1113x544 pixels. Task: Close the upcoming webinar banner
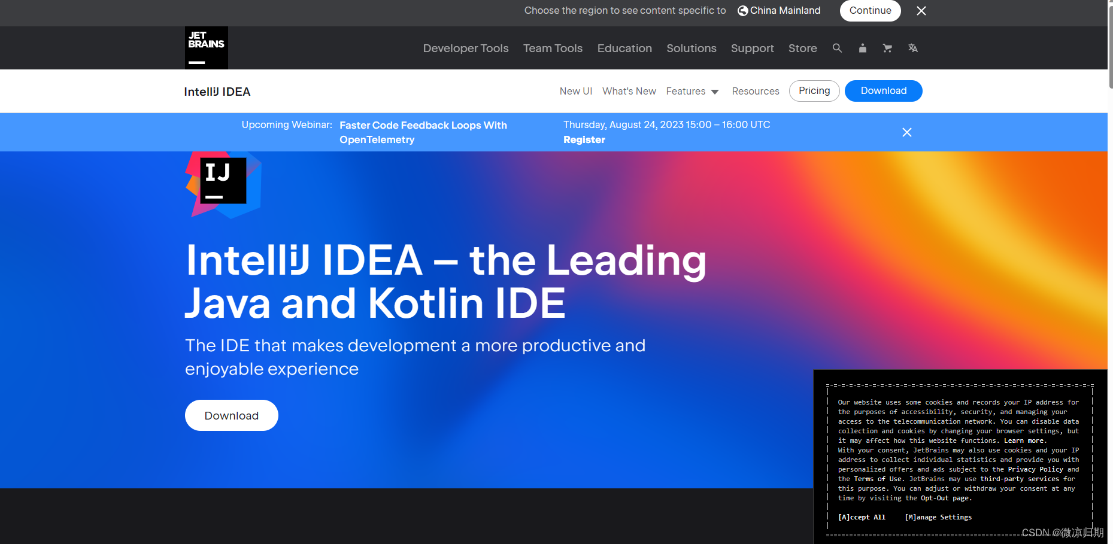pos(907,132)
